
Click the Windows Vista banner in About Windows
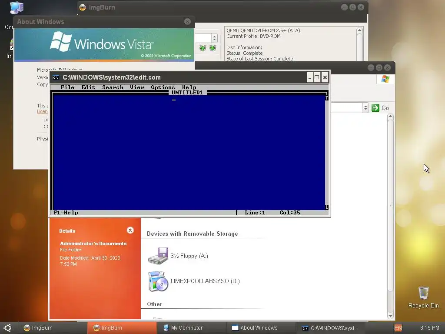[104, 44]
